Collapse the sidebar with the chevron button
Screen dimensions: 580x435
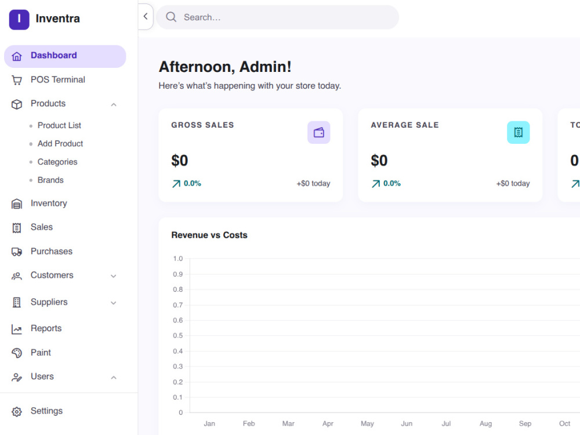146,16
